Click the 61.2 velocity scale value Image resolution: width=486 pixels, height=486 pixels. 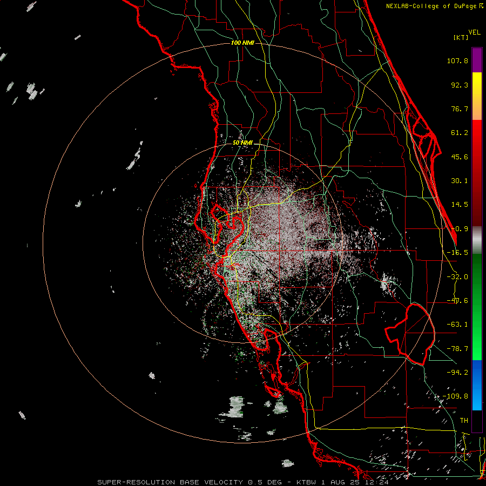tap(460, 133)
